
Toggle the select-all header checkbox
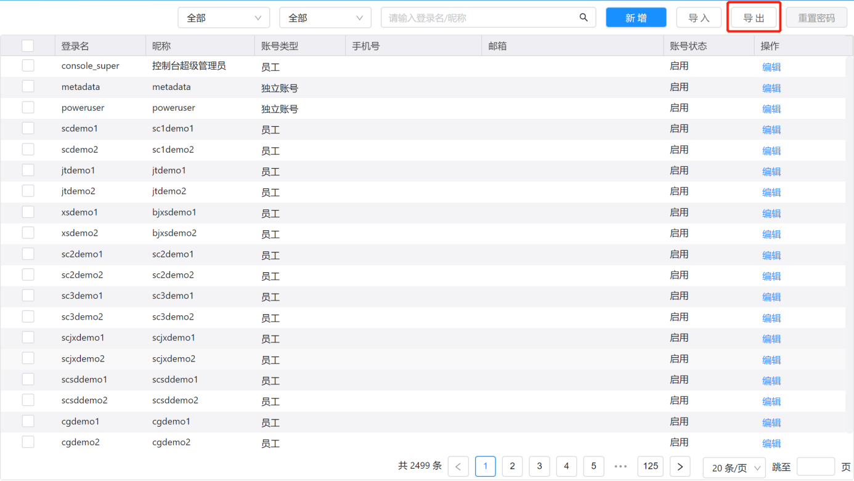point(28,46)
